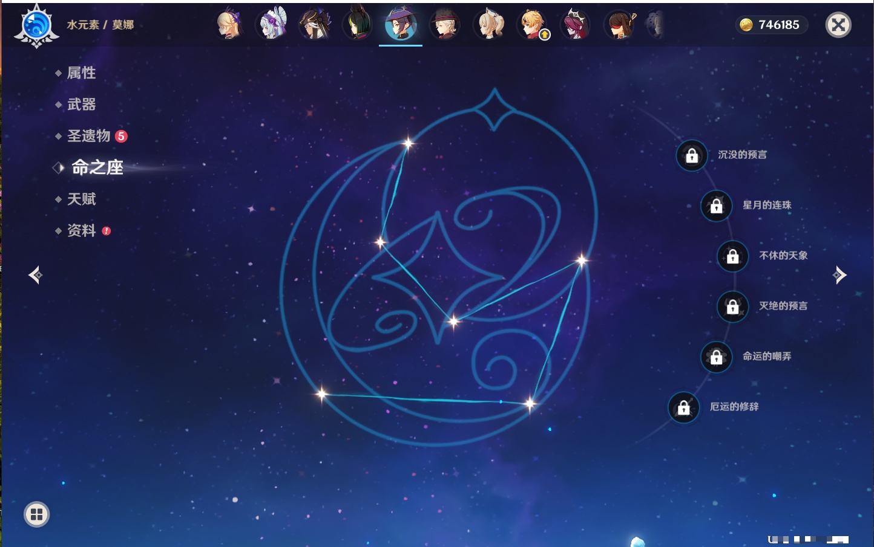874x547 pixels.
Task: Click the red 5 badge beside 圣遗物
Action: (x=121, y=136)
